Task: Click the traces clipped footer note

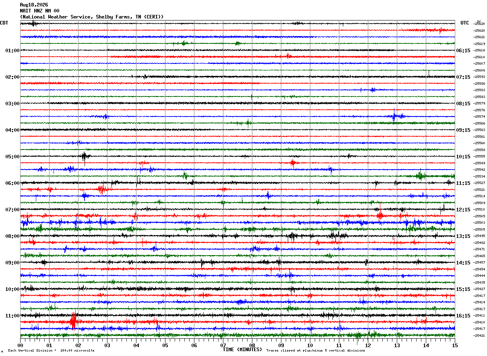Action: tap(316, 350)
